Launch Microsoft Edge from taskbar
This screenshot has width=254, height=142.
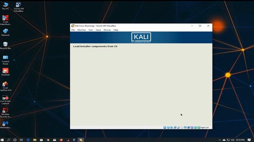(x=28, y=140)
